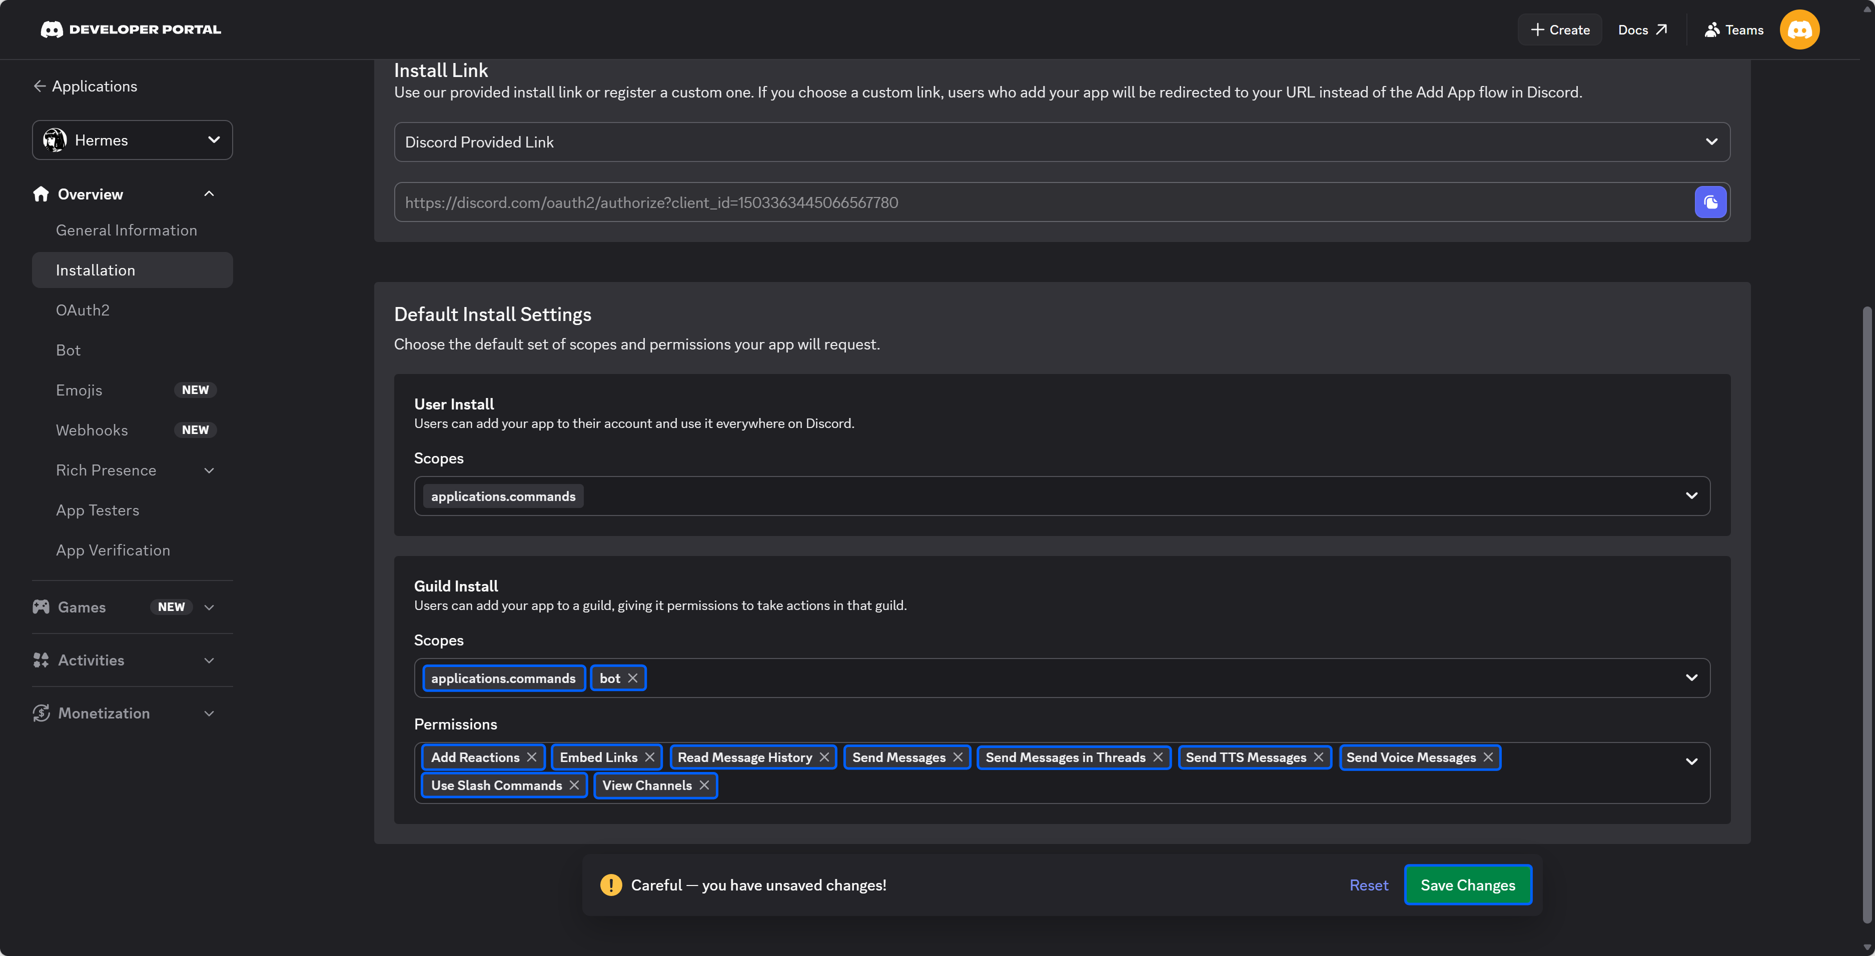Open the Guild Install permissions dropdown
The width and height of the screenshot is (1875, 956).
click(x=1691, y=761)
